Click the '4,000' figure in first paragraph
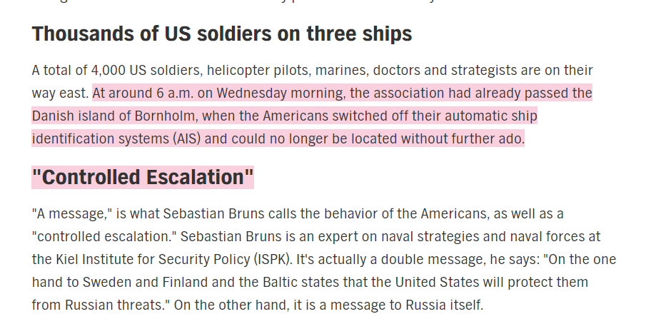Viewport: 651px width, 329px height. click(x=107, y=70)
